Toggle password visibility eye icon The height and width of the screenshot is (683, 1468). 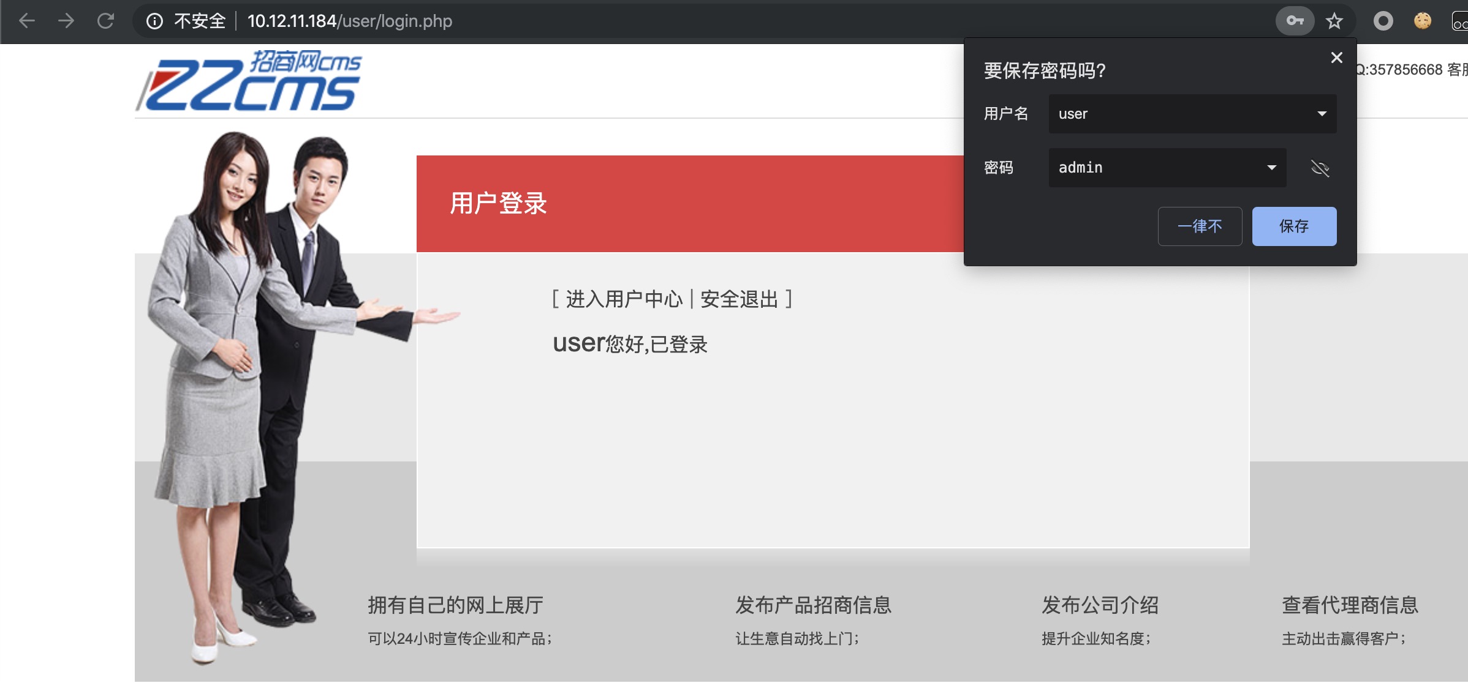[1320, 168]
